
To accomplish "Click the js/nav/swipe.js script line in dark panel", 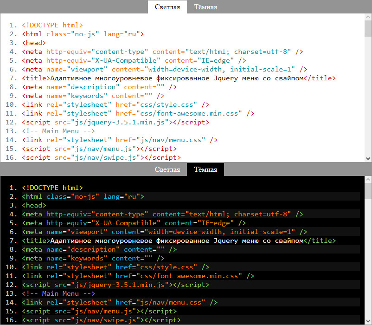I will pyautogui.click(x=101, y=320).
